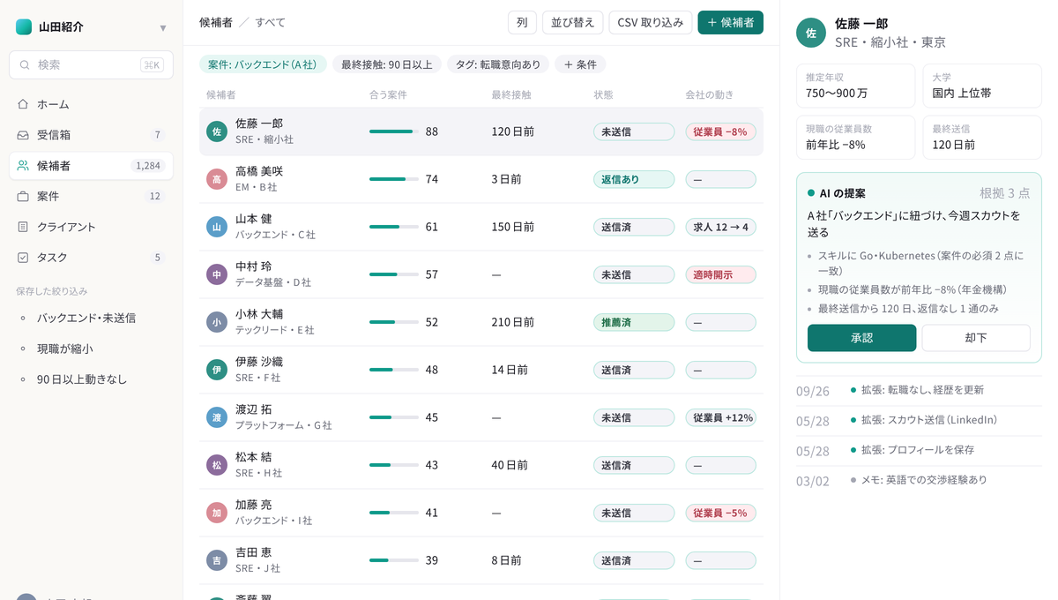1058x600 pixels.
Task: Click 山本 健's 山 avatar
Action: [x=217, y=227]
